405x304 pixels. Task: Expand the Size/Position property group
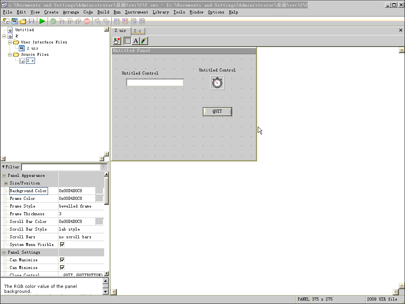pyautogui.click(x=6, y=183)
